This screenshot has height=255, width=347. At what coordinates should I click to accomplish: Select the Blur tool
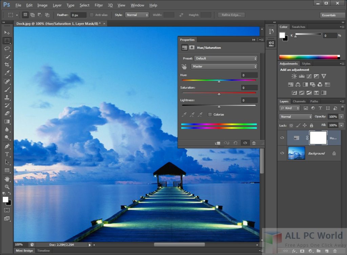pyautogui.click(x=7, y=129)
